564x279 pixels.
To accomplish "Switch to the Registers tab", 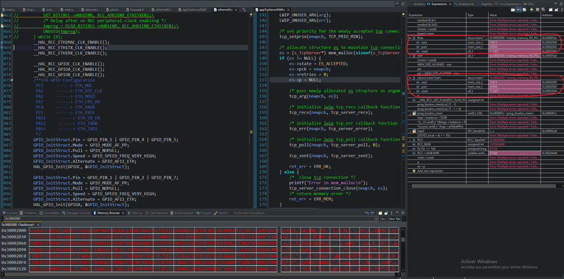I will (x=484, y=4).
